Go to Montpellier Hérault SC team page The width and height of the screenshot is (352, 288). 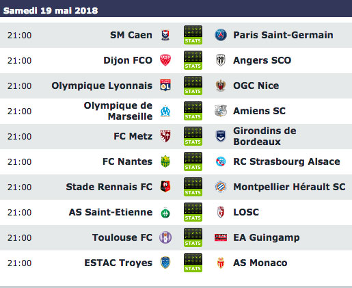[289, 187]
